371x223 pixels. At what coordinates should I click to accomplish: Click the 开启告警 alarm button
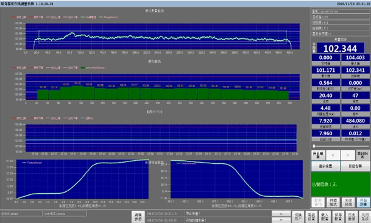tap(355, 166)
